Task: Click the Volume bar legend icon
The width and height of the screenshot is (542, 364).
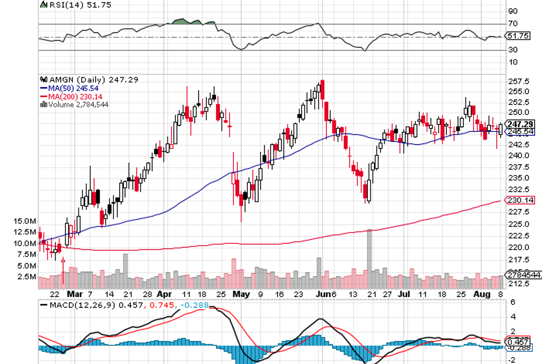Action: pyautogui.click(x=42, y=105)
